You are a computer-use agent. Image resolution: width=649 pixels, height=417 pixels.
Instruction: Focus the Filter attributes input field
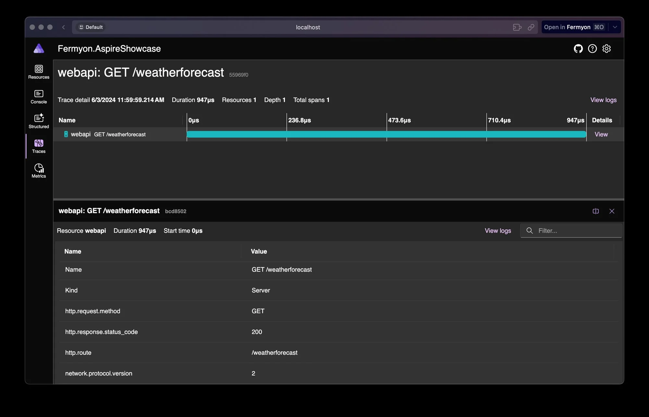pos(578,231)
